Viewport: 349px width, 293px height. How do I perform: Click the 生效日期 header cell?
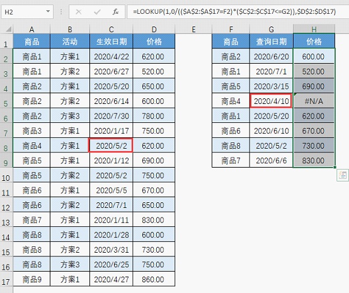click(112, 41)
